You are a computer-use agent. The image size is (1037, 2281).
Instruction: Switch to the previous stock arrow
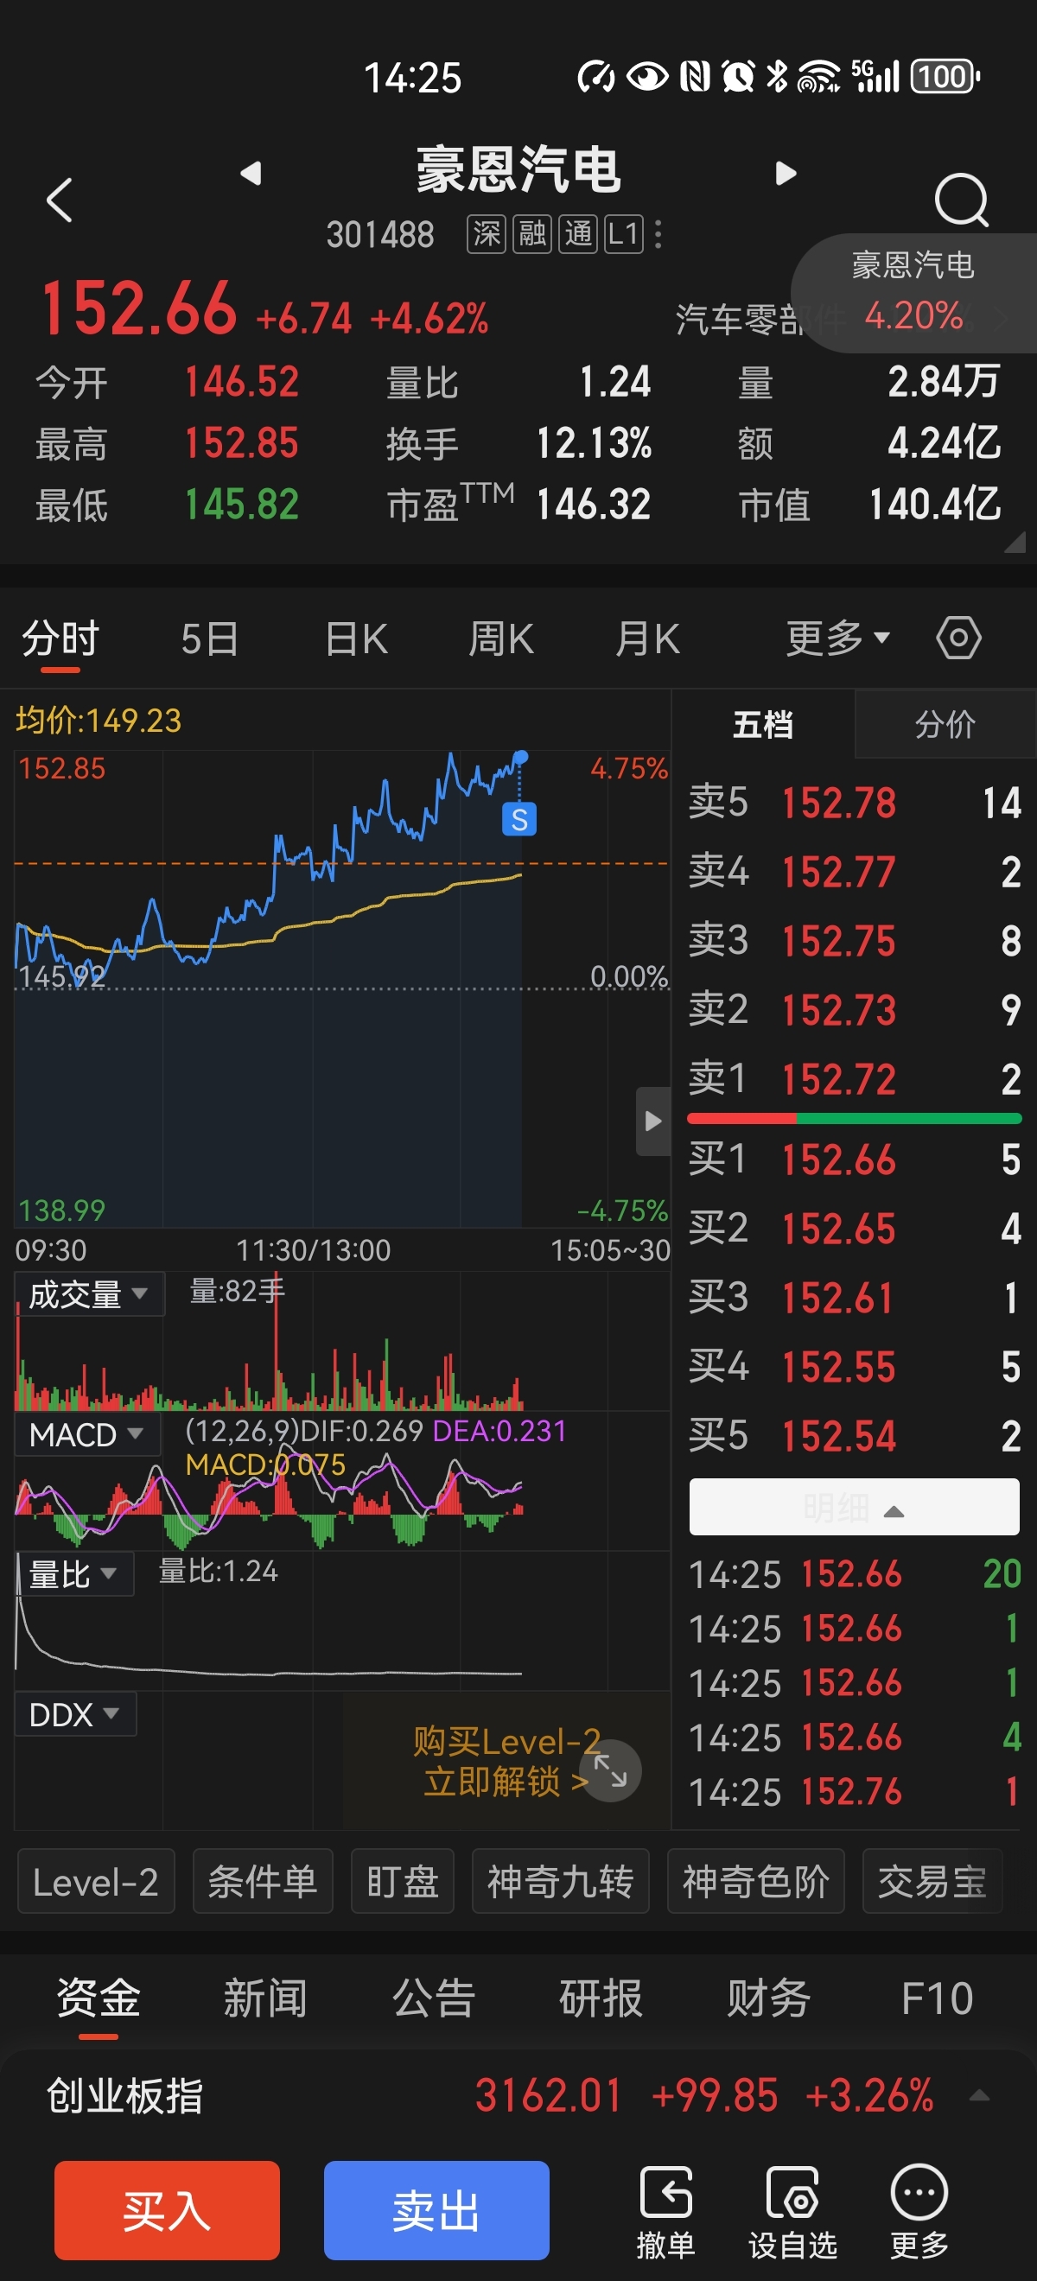click(251, 173)
